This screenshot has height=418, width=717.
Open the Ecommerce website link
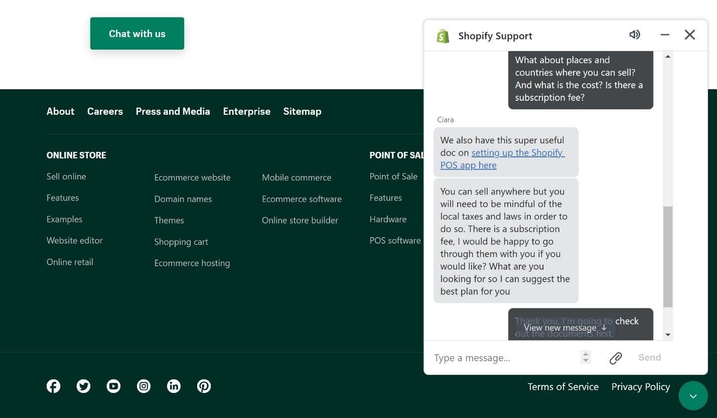(192, 177)
